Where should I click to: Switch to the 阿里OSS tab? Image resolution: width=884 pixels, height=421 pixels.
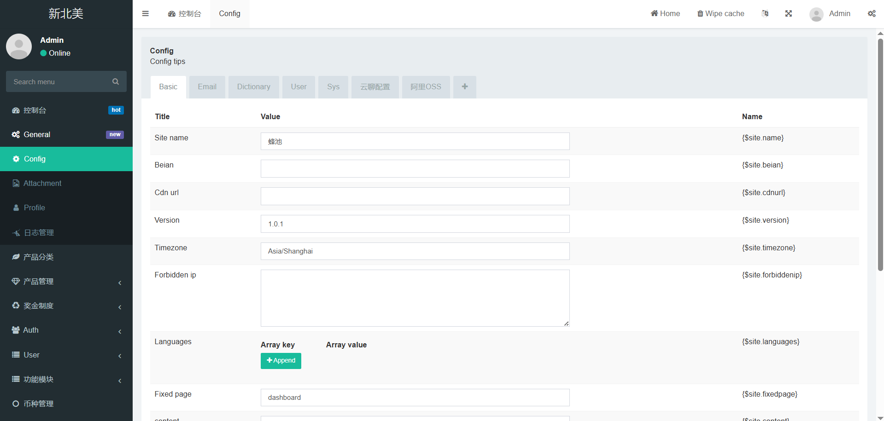point(426,87)
